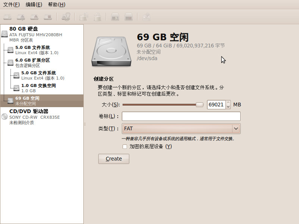Open the 类型 FAT dropdown
The height and width of the screenshot is (224, 299).
coord(181,128)
